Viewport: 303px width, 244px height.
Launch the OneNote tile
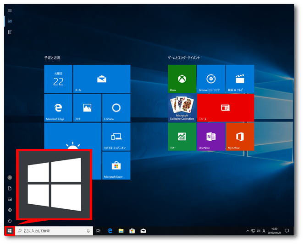[x=211, y=137]
